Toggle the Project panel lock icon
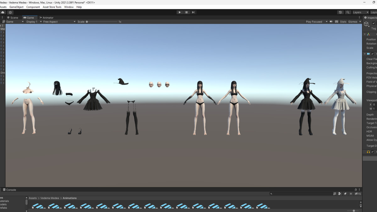Viewport: 377px width, 212px height. point(356,190)
